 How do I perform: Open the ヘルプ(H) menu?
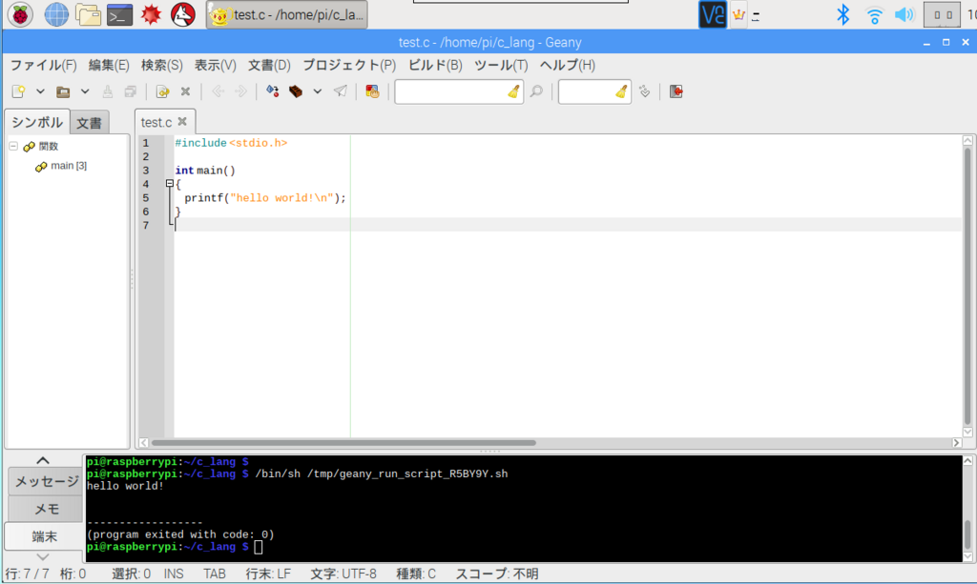coord(567,66)
